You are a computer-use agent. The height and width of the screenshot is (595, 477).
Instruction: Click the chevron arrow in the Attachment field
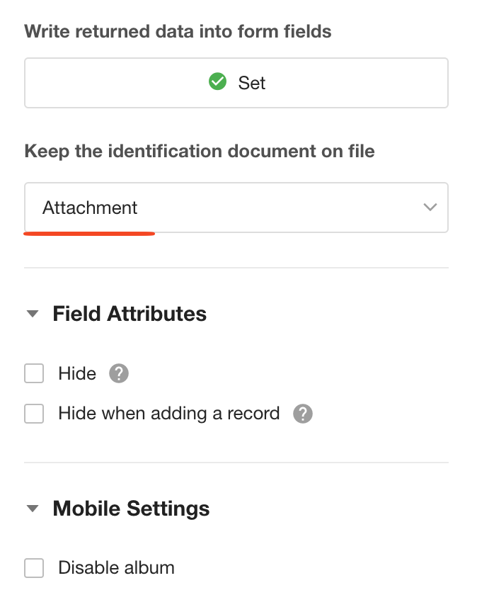(x=430, y=208)
